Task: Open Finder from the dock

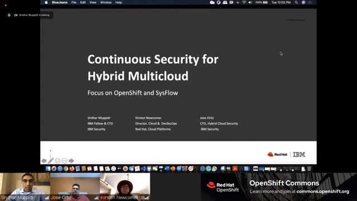Action: (x=48, y=169)
